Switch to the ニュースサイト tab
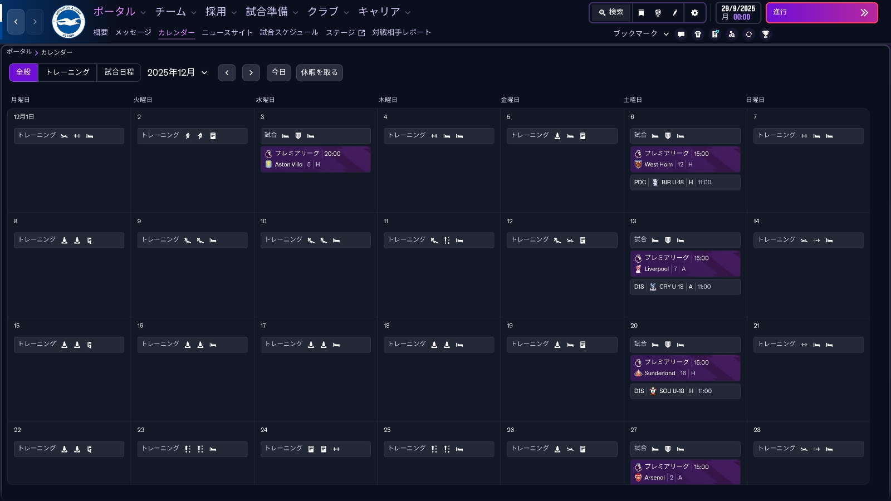The width and height of the screenshot is (891, 501). tap(227, 32)
